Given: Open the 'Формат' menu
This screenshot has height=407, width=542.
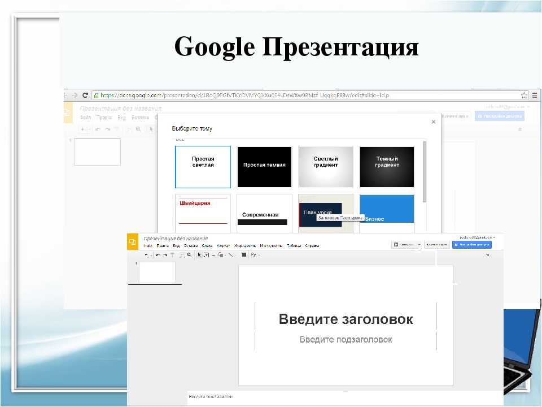Looking at the screenshot, I should pos(223,246).
